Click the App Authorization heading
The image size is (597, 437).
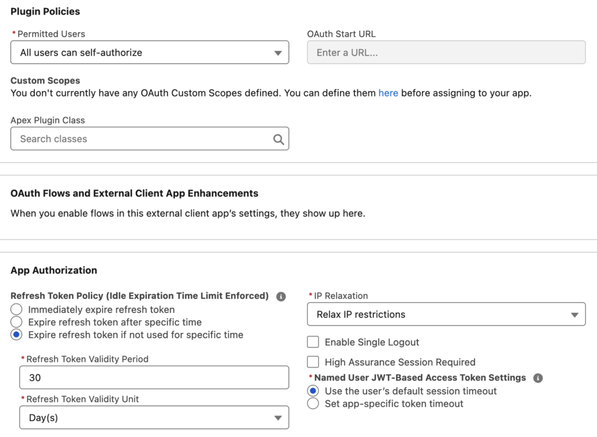pos(54,270)
